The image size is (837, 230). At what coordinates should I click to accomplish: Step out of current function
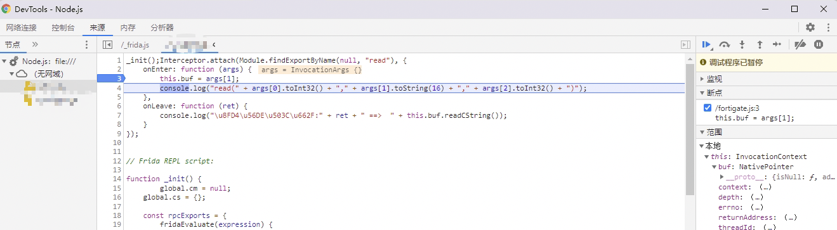(x=759, y=44)
